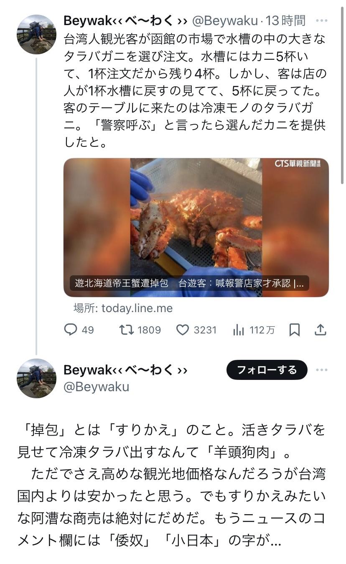Bookmark the first Beywaku tweet
The image size is (346, 564).
295,330
